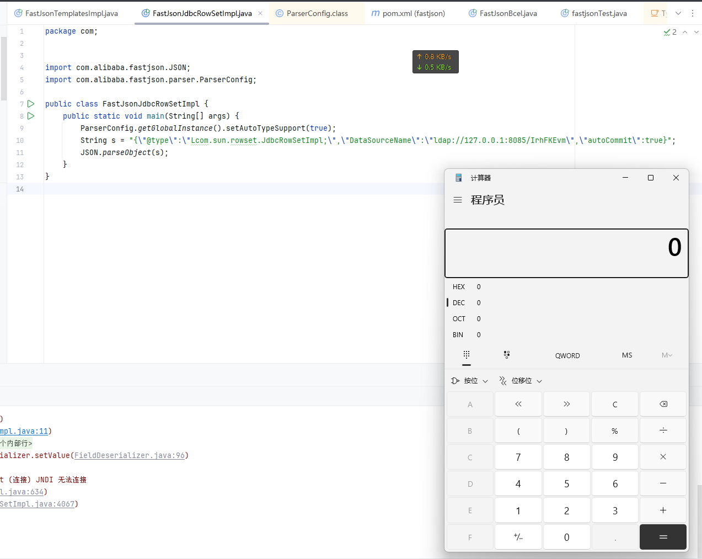Click the plus/minus sign key
Viewport: 702px width, 559px height.
coord(518,537)
